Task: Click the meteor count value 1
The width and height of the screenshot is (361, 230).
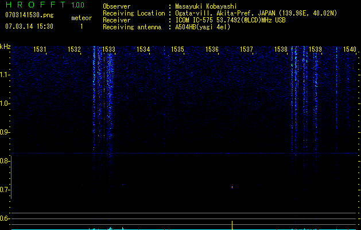Action: [81, 26]
